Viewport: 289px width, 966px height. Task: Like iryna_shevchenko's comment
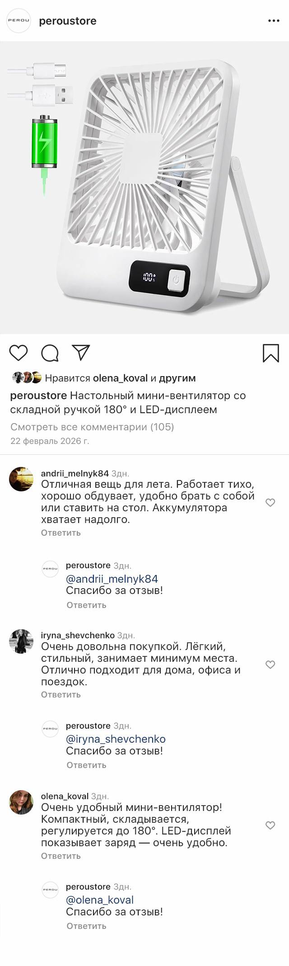tap(270, 664)
